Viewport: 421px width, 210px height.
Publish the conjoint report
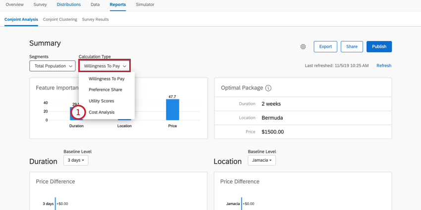click(x=379, y=46)
